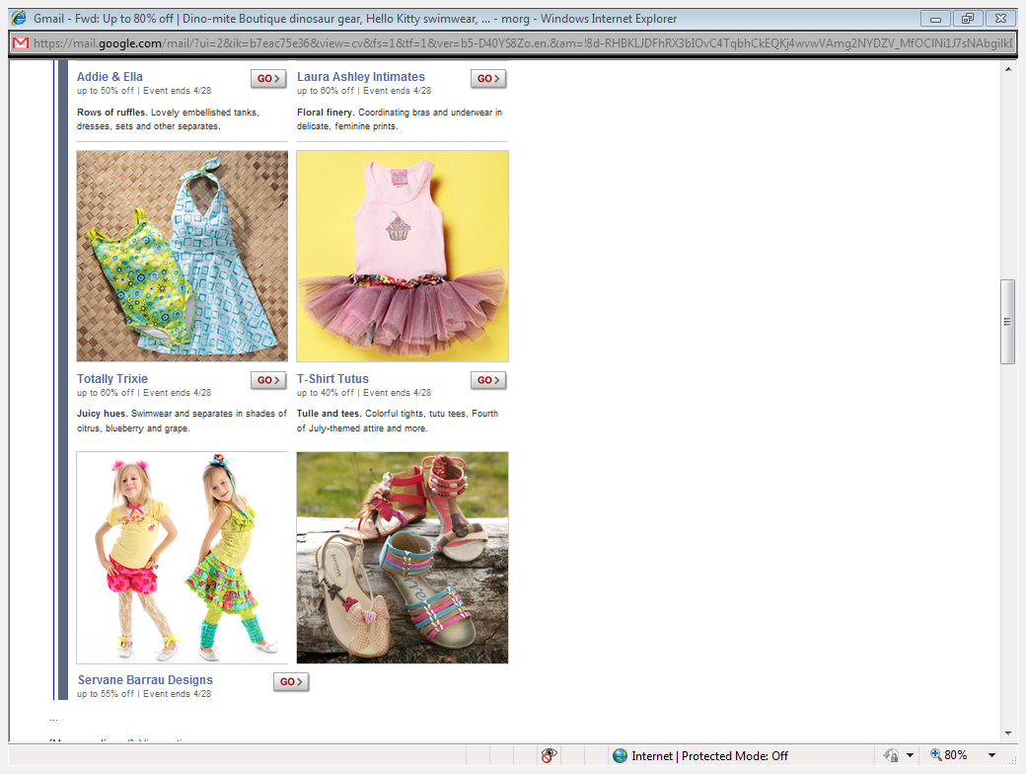Image resolution: width=1026 pixels, height=774 pixels.
Task: Click the vertical scrollbar down arrow
Action: coord(1007,733)
